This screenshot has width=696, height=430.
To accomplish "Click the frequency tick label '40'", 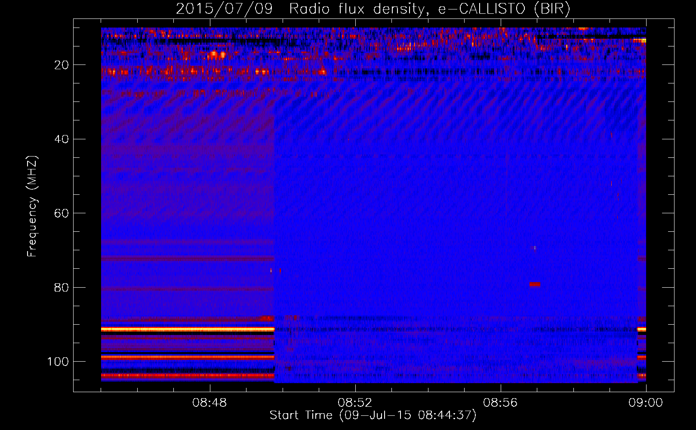I will [x=62, y=139].
